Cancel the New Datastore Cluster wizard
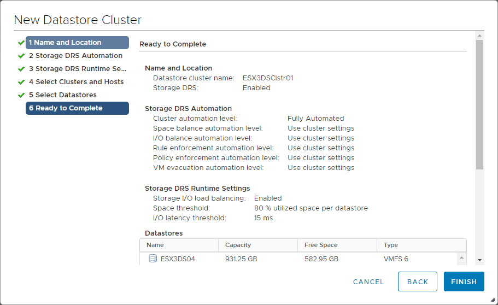Screen dimensions: 498x305 pyautogui.click(x=368, y=282)
